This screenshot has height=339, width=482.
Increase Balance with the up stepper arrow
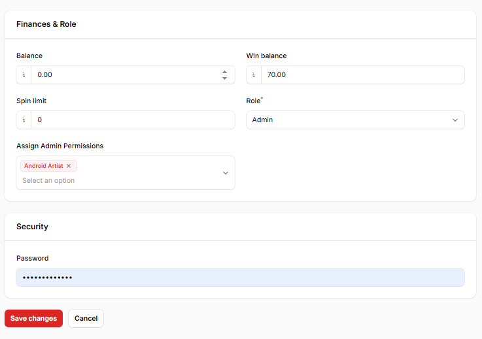coord(224,72)
